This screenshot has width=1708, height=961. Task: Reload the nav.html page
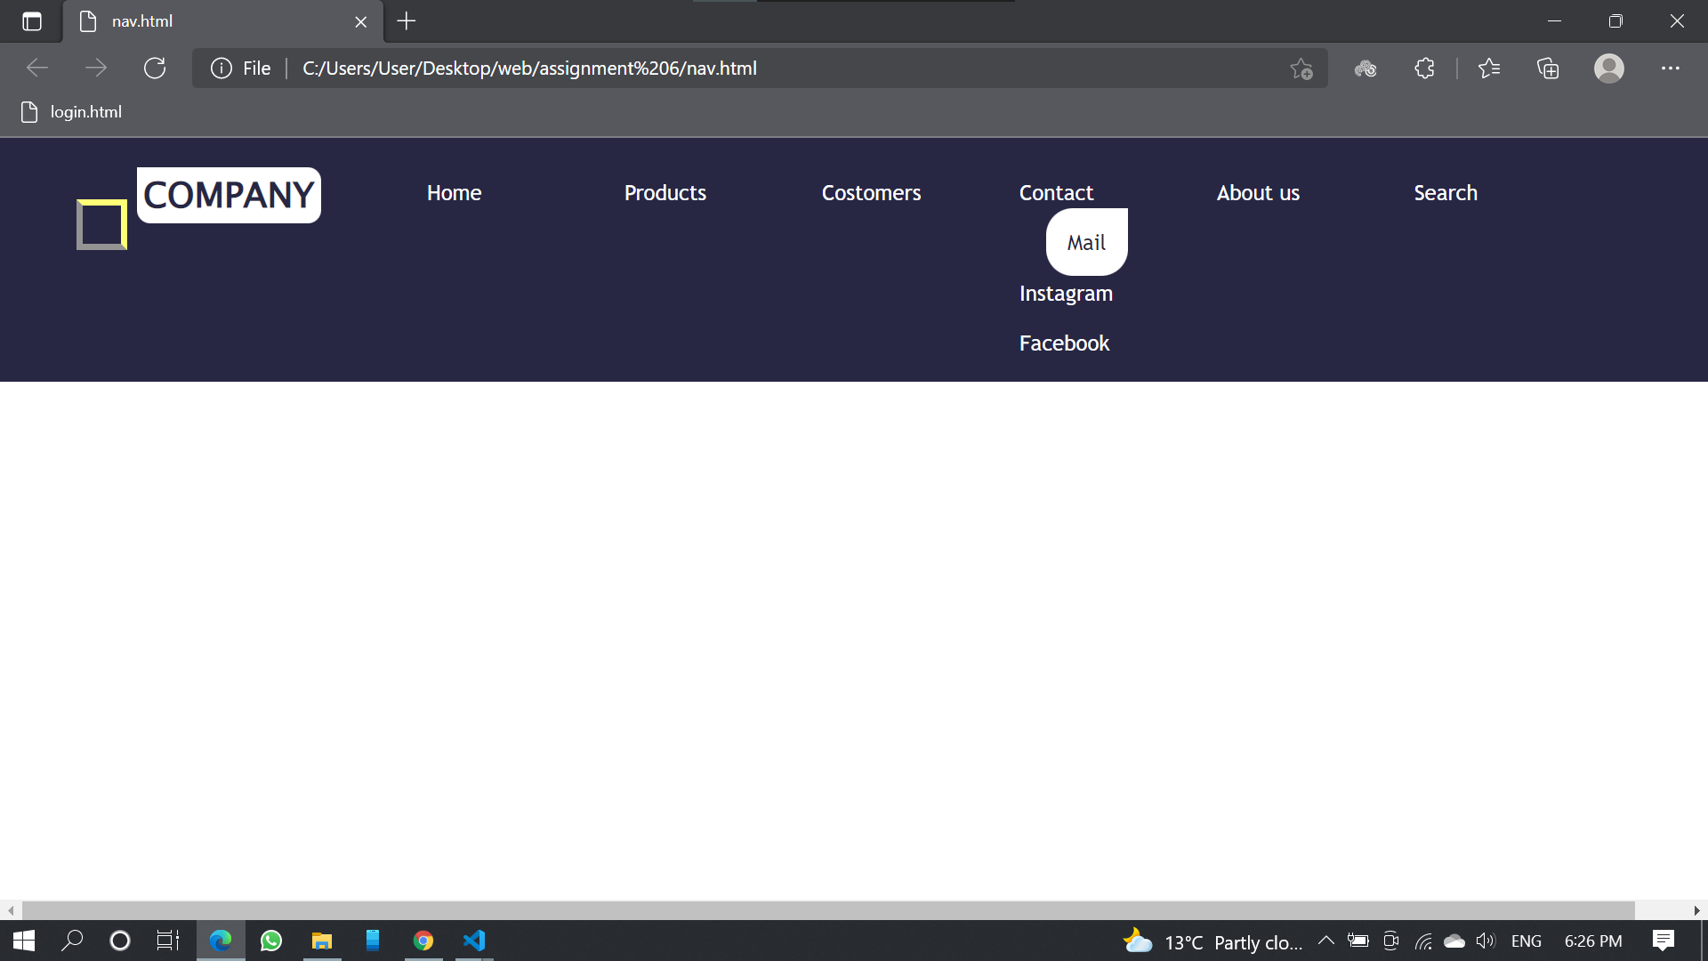coord(155,68)
